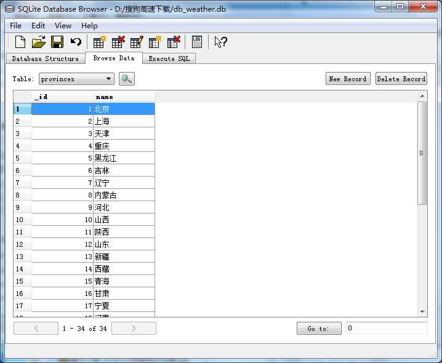
Task: Select the cell 重庆
Action: click(x=124, y=146)
